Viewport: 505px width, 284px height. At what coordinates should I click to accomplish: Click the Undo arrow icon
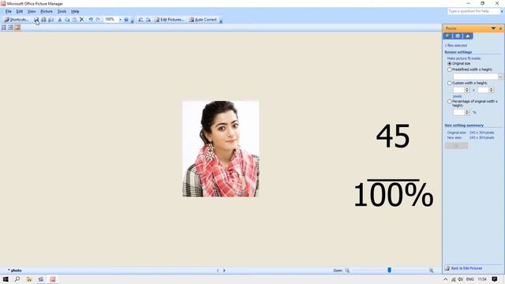[91, 20]
